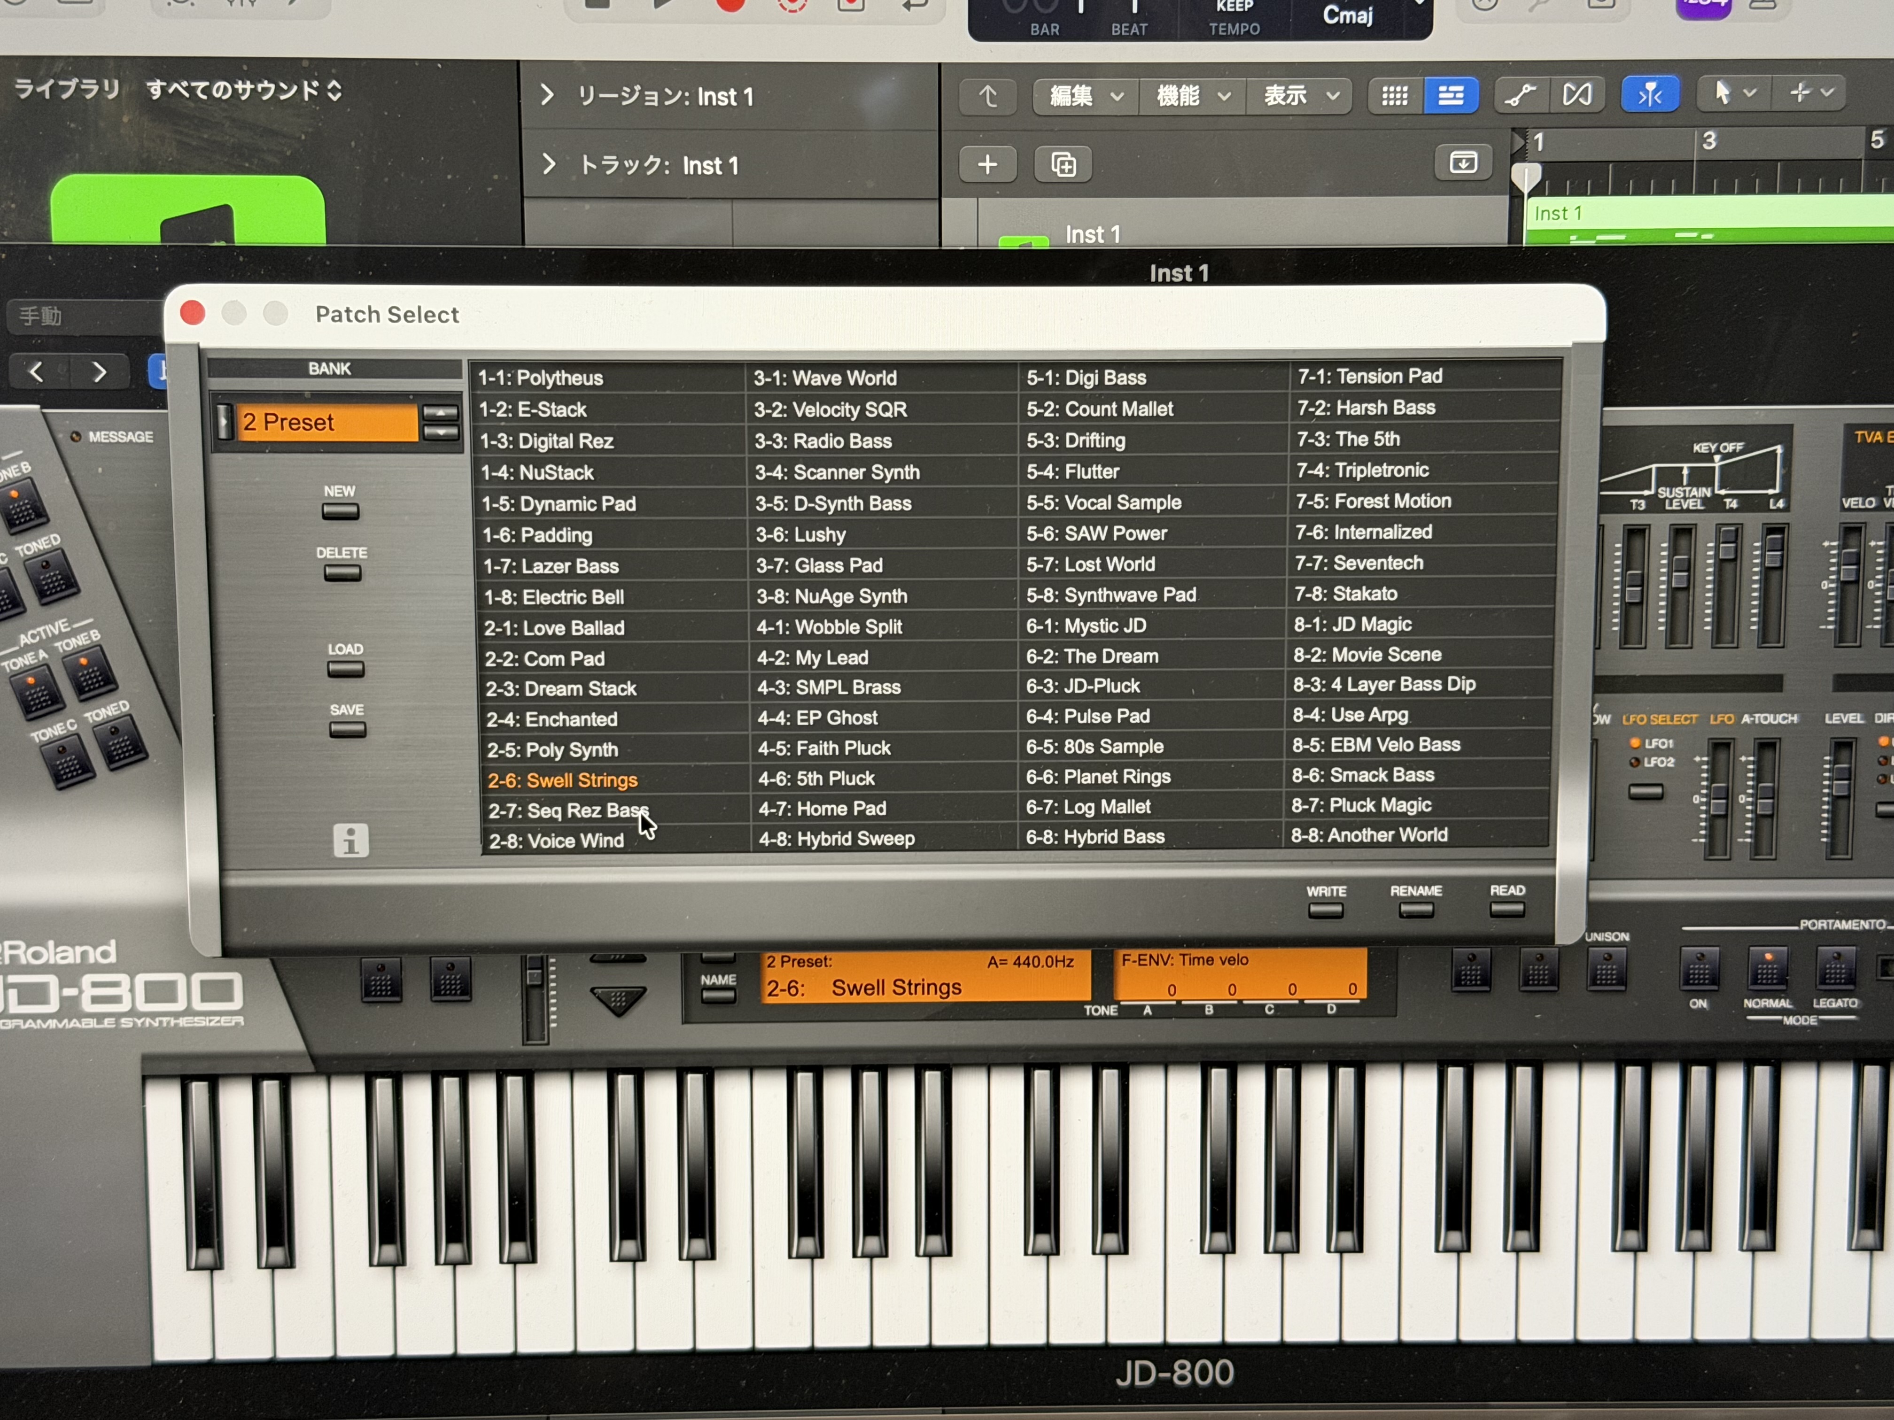
Task: Select the list view icon
Action: tap(1451, 95)
